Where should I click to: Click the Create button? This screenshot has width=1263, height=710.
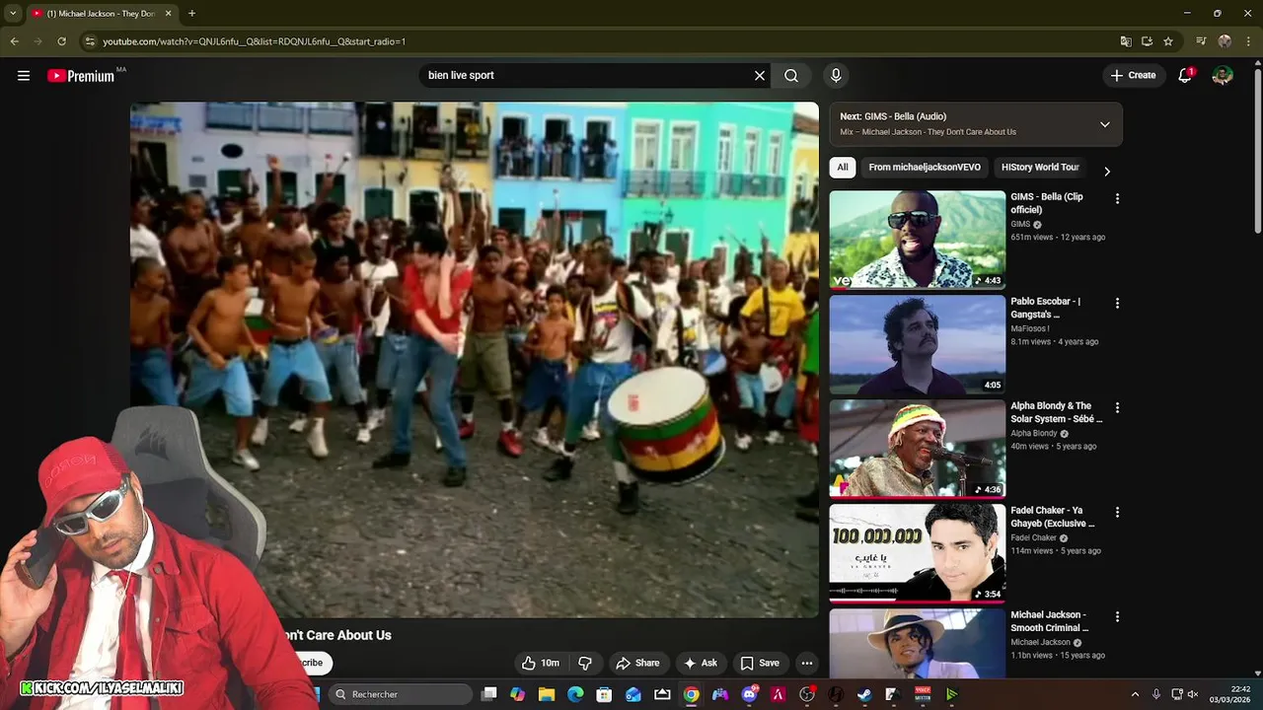(x=1133, y=76)
